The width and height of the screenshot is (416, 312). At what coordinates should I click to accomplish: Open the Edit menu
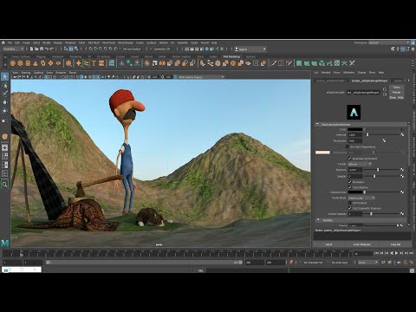coord(17,42)
